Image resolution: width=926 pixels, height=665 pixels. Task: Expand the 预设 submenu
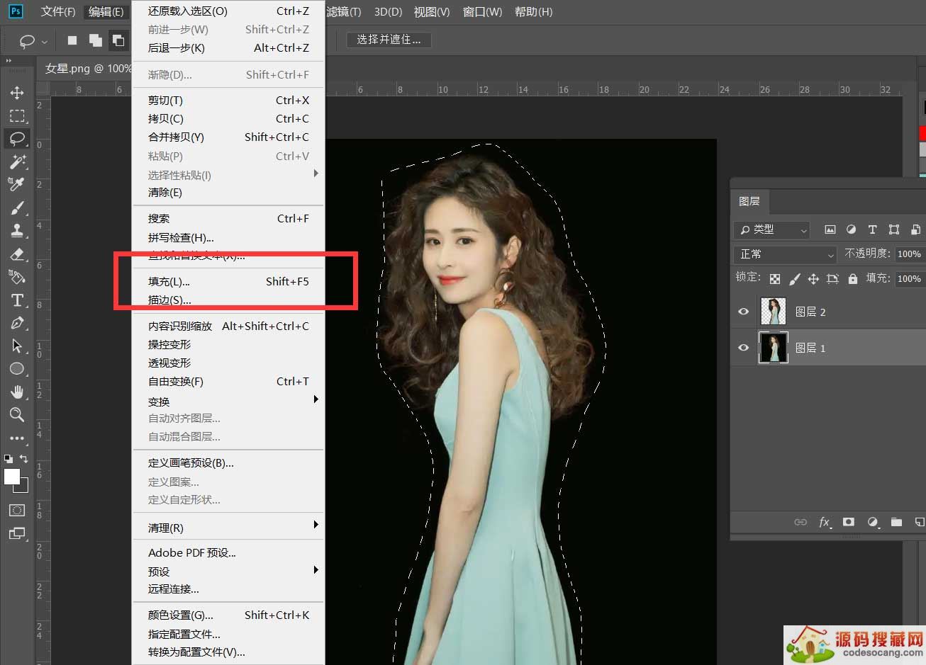point(228,572)
